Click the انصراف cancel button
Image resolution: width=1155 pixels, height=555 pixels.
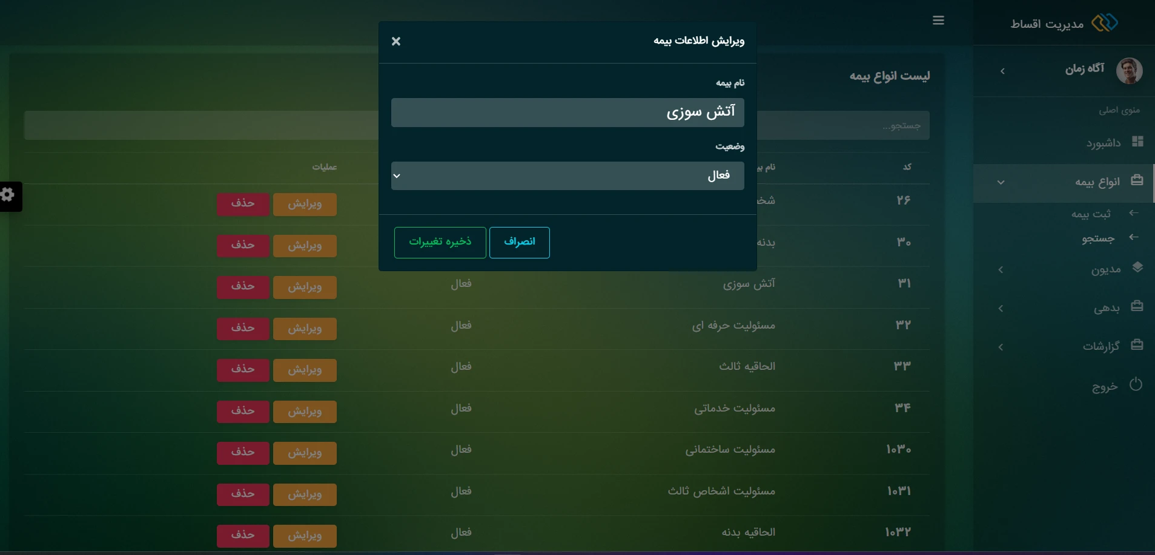point(520,242)
